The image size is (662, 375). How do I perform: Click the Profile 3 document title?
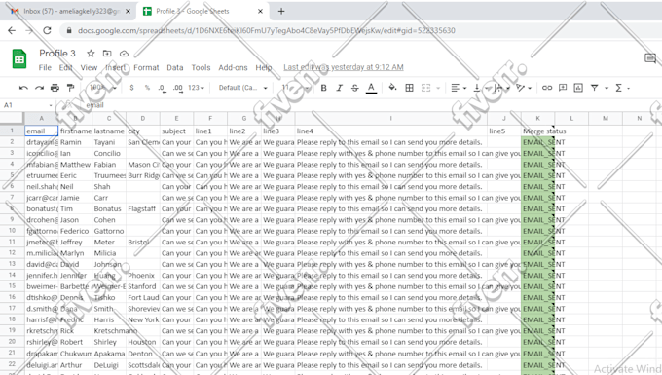(x=57, y=54)
